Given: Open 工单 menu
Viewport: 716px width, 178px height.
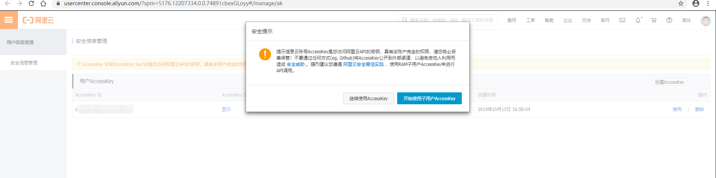Looking at the screenshot, I should [x=530, y=20].
